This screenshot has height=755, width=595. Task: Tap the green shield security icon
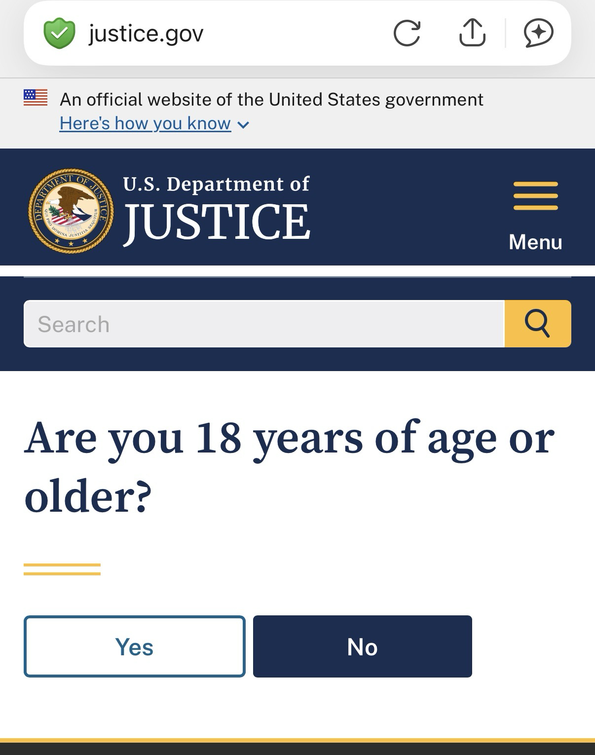(x=59, y=34)
